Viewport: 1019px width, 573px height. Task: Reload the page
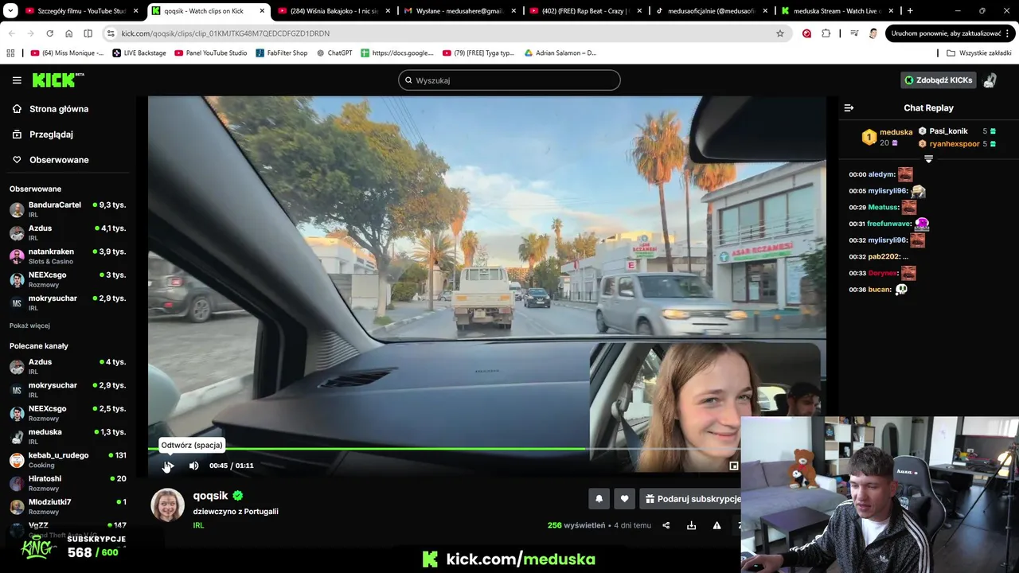(x=49, y=33)
